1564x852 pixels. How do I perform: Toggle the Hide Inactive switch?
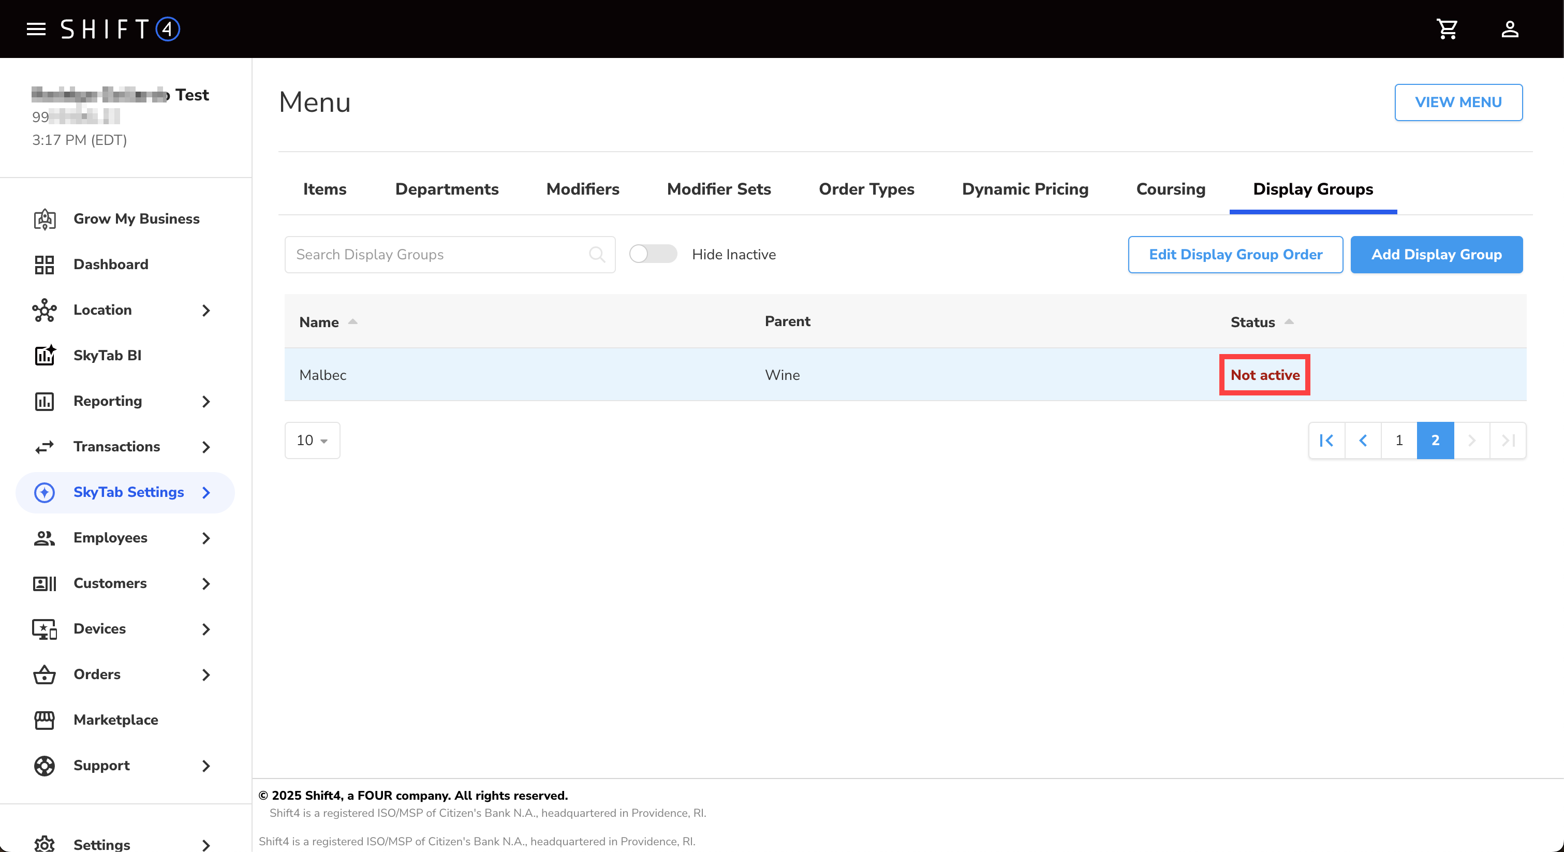653,254
